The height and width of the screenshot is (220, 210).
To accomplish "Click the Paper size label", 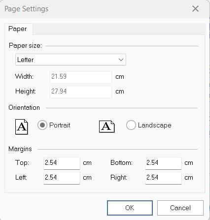I will point(25,46).
